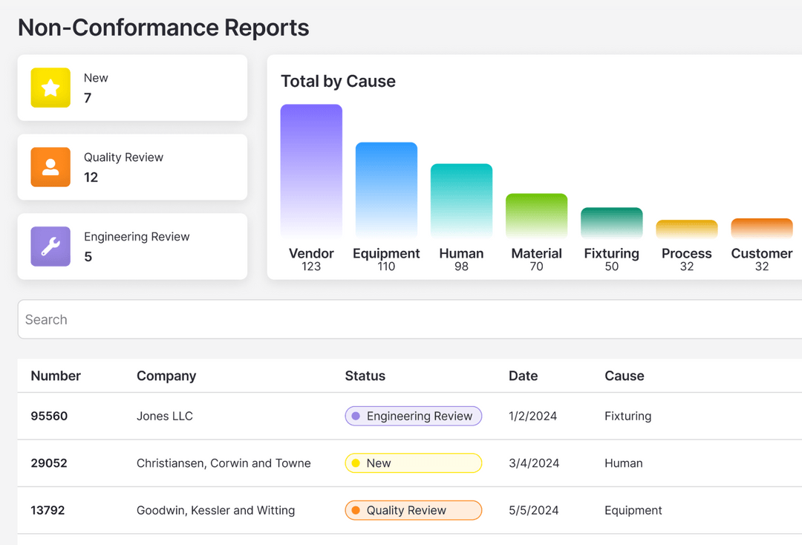Click the Cause column header
The height and width of the screenshot is (545, 802).
[x=624, y=376]
